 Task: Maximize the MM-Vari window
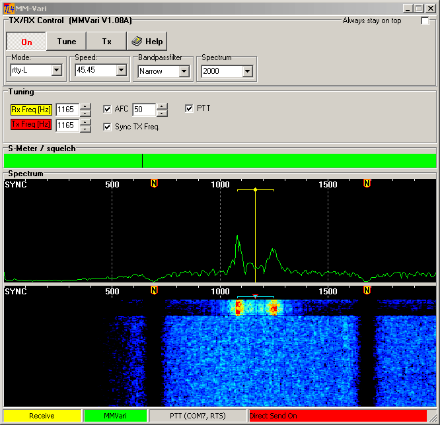(418, 9)
